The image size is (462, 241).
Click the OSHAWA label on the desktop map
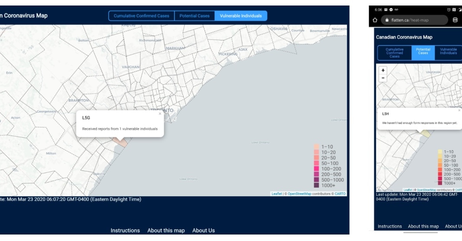pyautogui.click(x=279, y=29)
